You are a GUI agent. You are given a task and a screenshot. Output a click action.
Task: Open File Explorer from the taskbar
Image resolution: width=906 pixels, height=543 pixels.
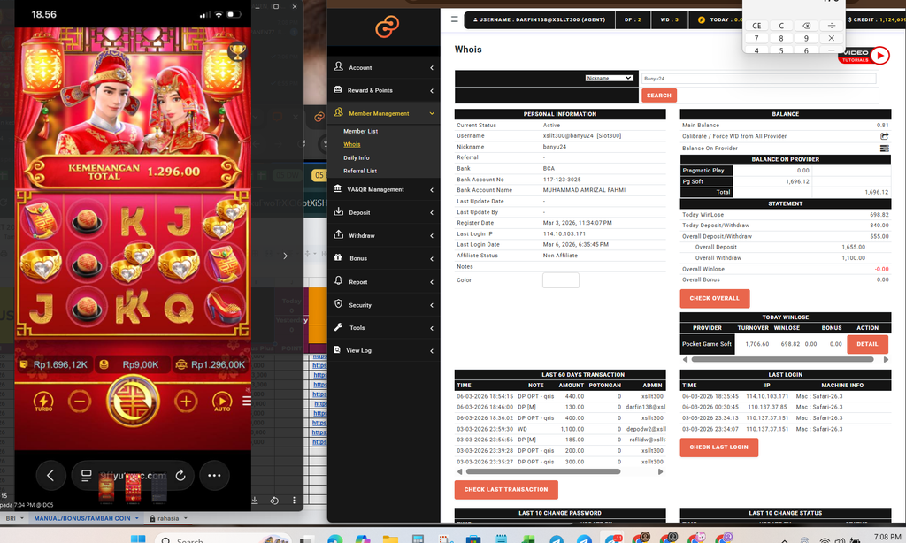[390, 539]
